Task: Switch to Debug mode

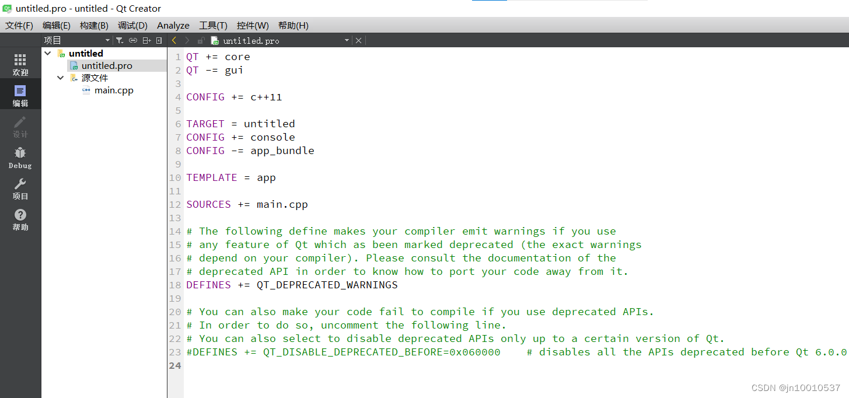Action: (20, 158)
